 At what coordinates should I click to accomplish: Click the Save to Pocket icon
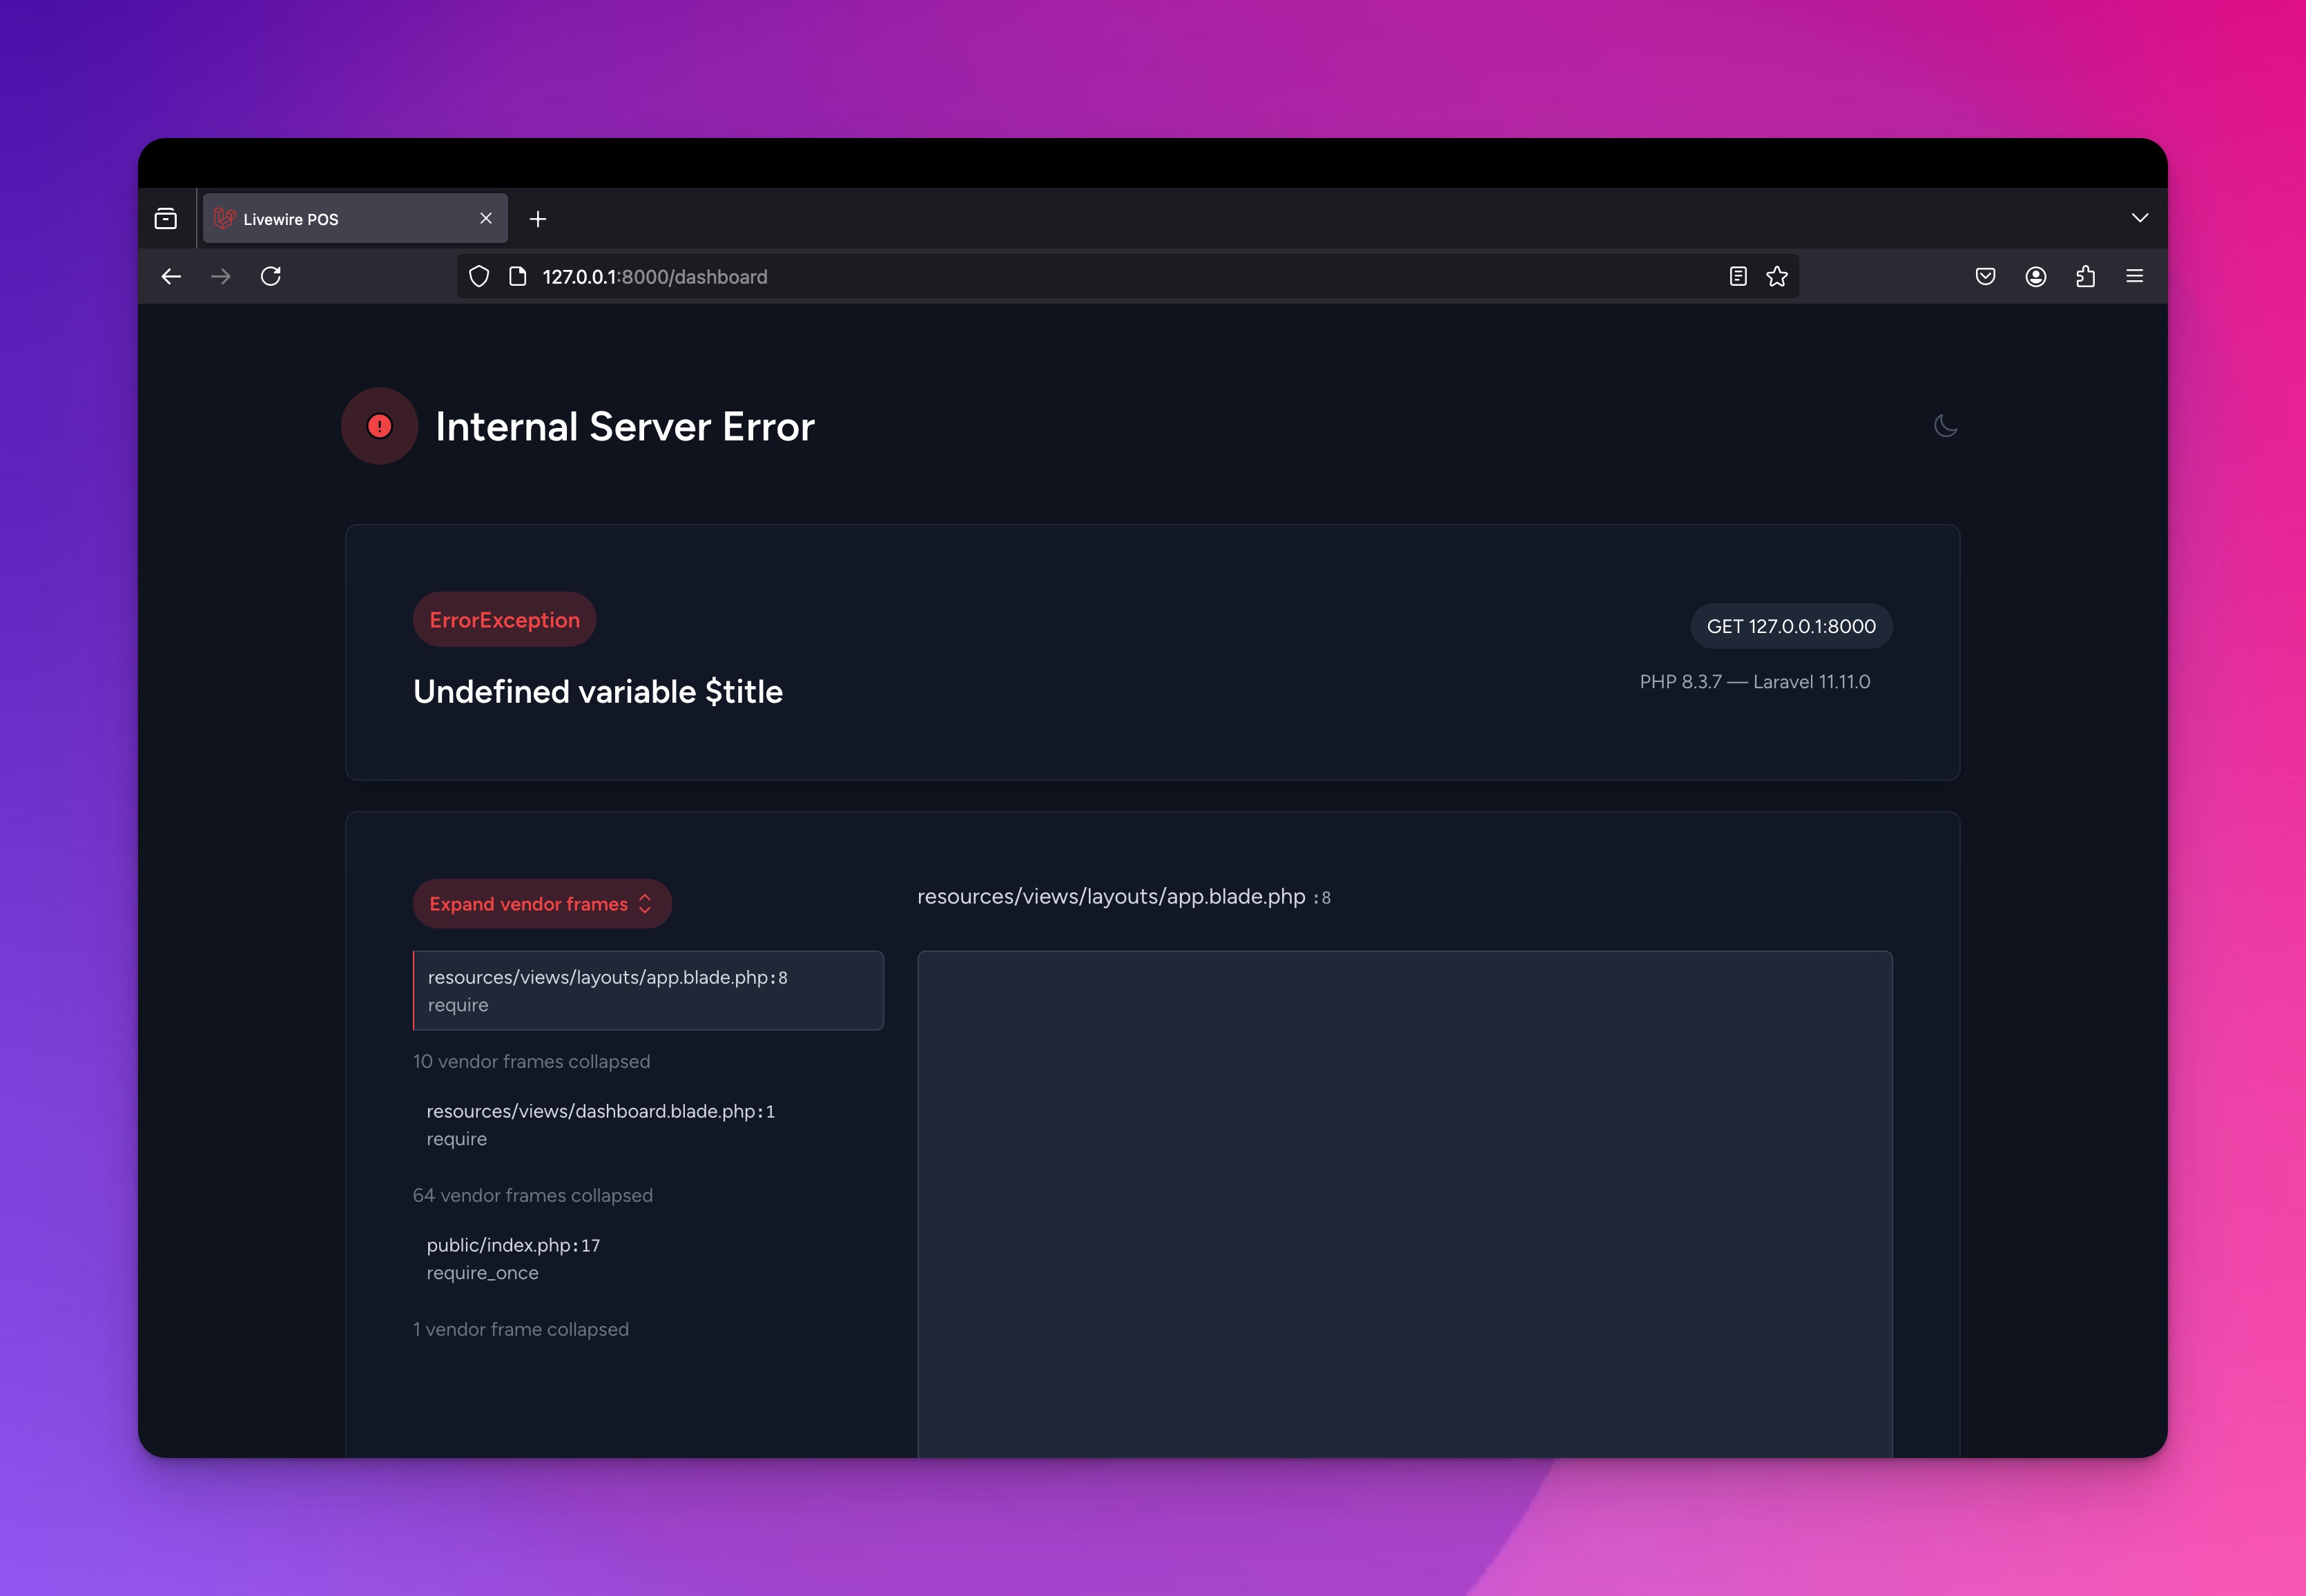pos(1985,277)
